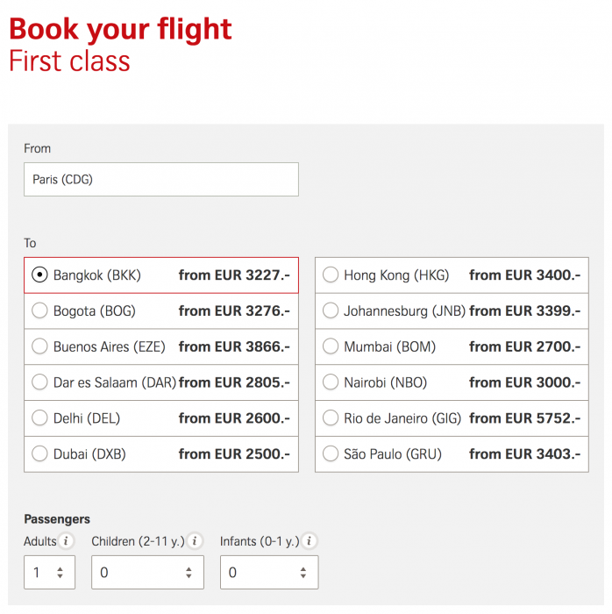Select Rio de Janeiro (GIG) option
The image size is (612, 614).
point(331,418)
